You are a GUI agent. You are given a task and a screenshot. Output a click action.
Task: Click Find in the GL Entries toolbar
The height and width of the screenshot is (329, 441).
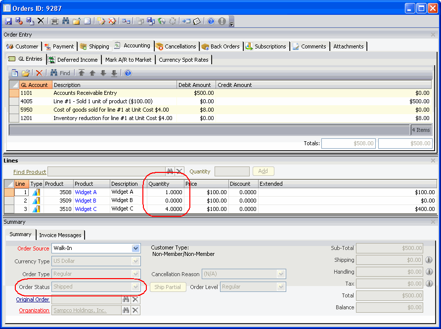pyautogui.click(x=60, y=73)
